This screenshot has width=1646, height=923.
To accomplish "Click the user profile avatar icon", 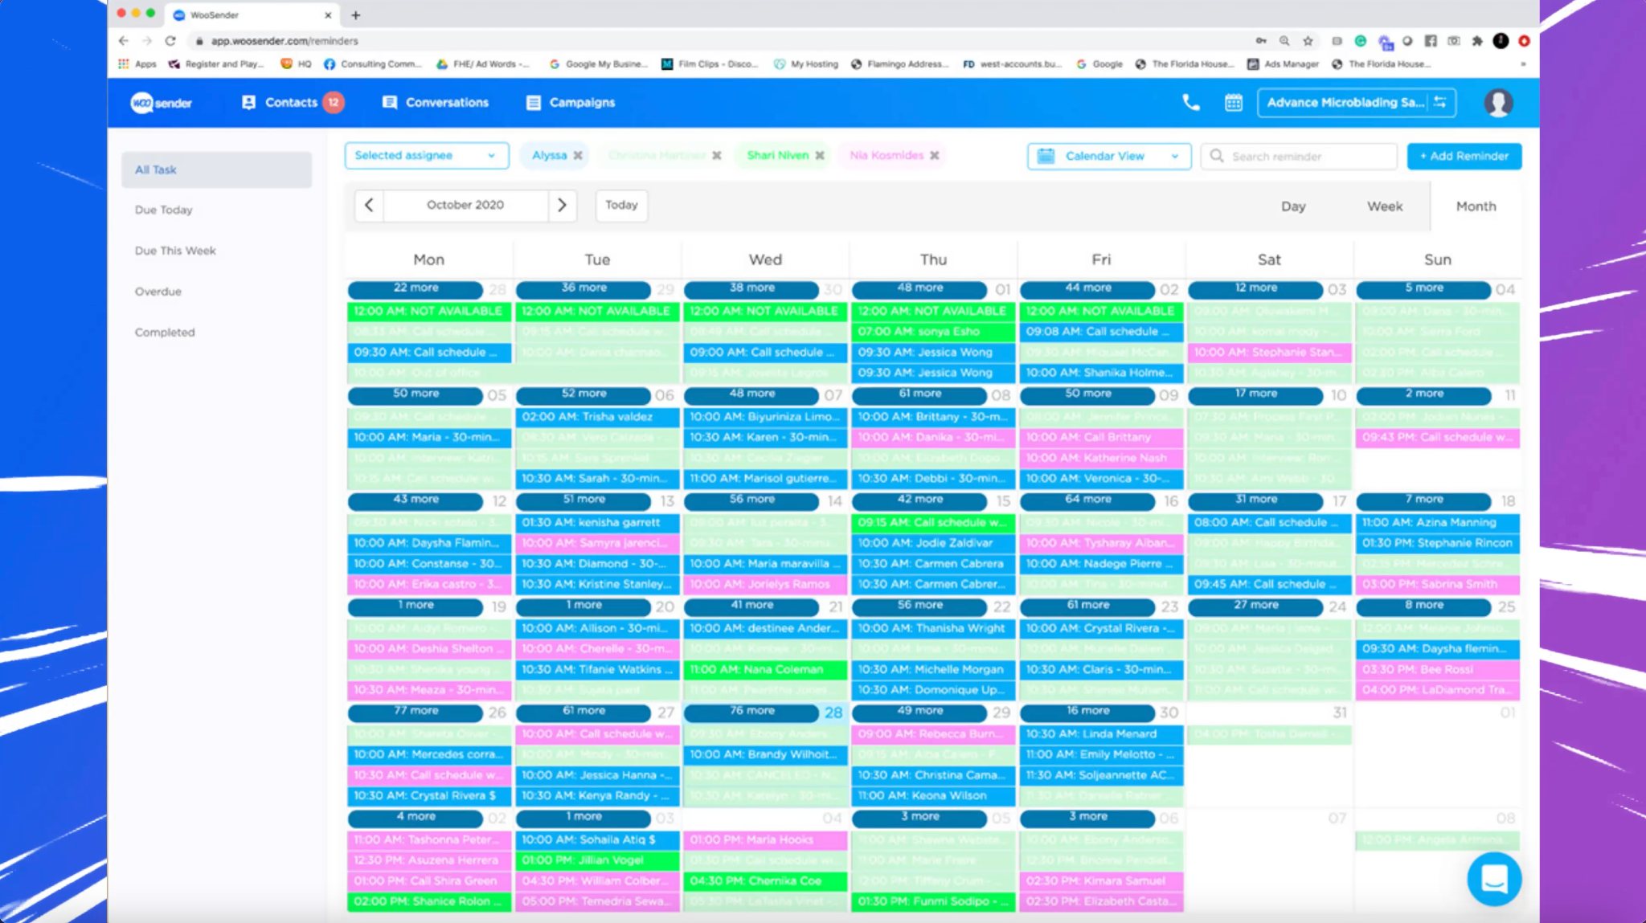I will [x=1498, y=102].
